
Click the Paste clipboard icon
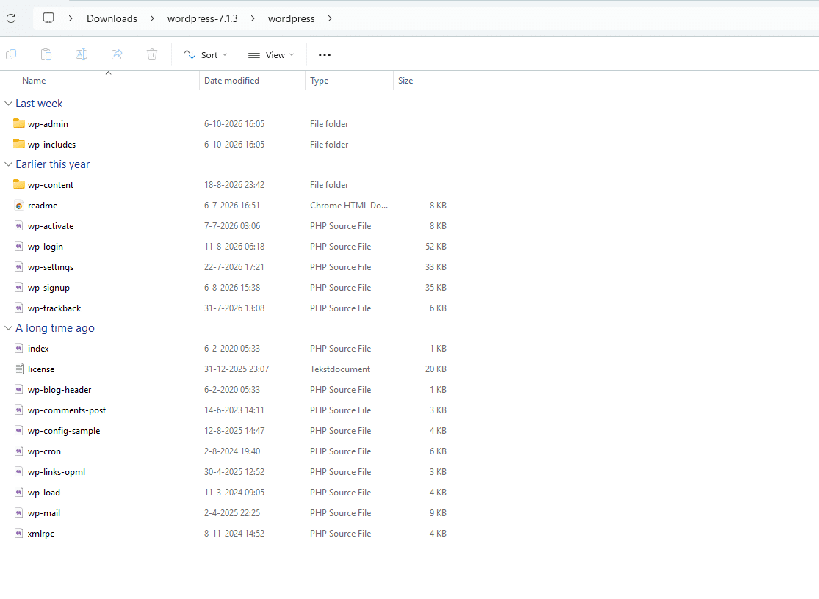coord(46,54)
